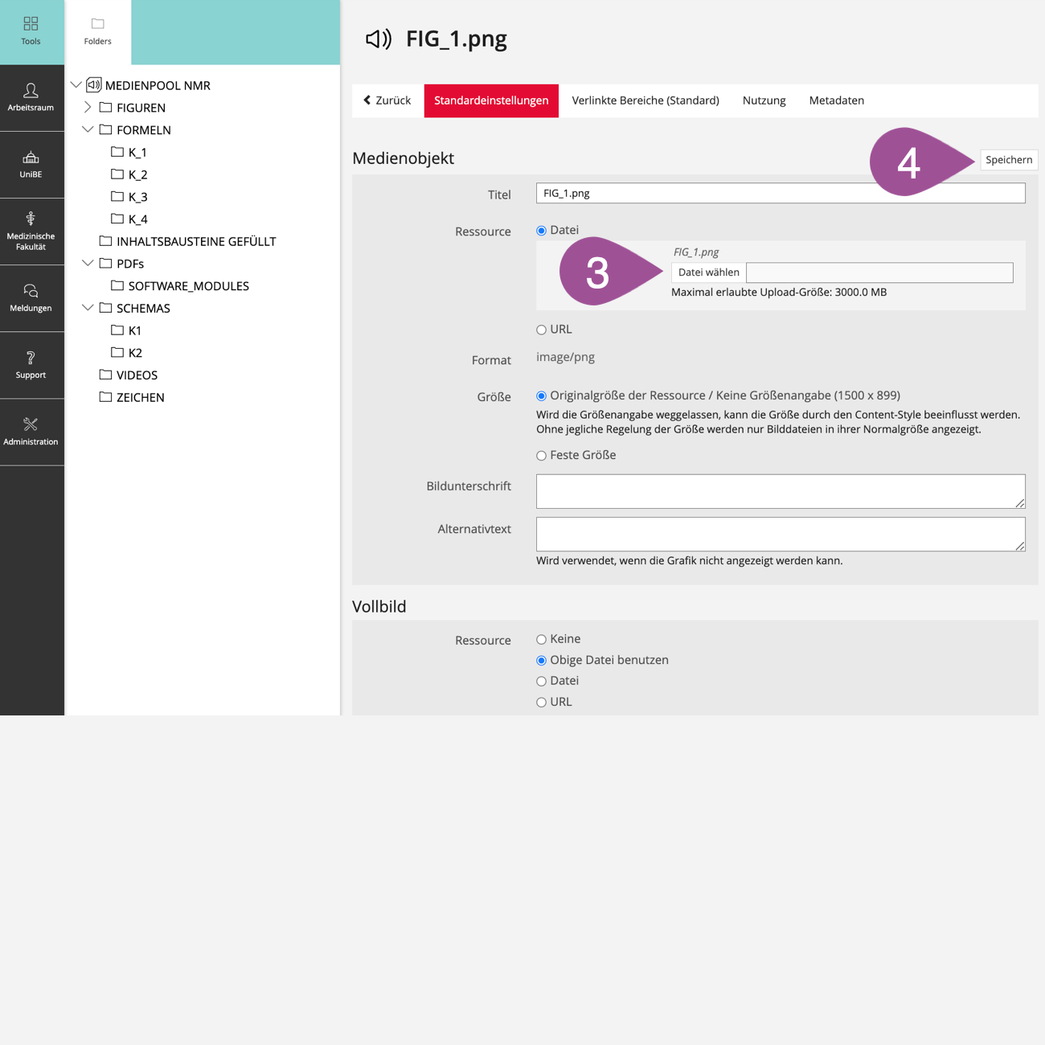Click into the Alternativtext field
This screenshot has height=1045, width=1045.
tap(780, 534)
